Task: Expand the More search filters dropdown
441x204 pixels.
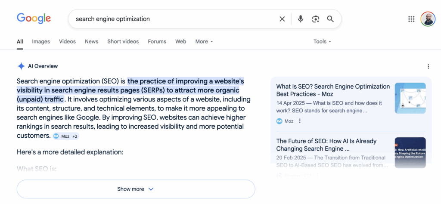Action: 204,42
